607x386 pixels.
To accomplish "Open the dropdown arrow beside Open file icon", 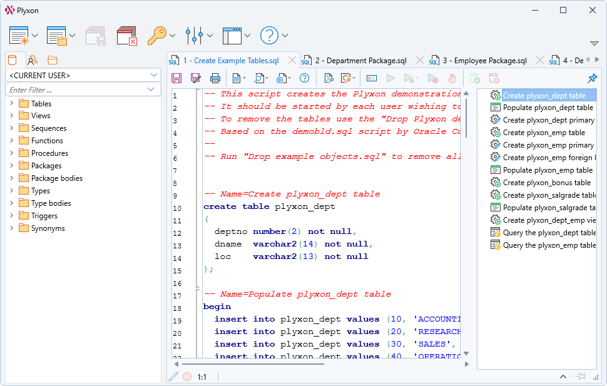I will 72,36.
